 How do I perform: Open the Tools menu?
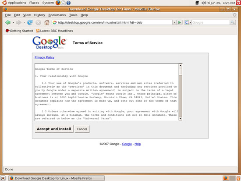(x=73, y=15)
